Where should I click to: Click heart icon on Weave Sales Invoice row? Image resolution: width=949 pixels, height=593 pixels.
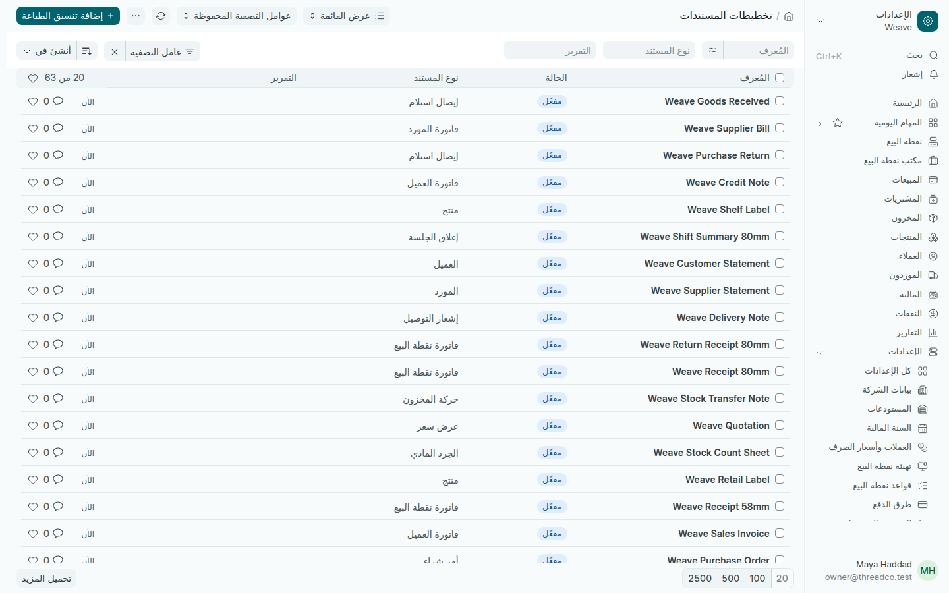tap(33, 534)
